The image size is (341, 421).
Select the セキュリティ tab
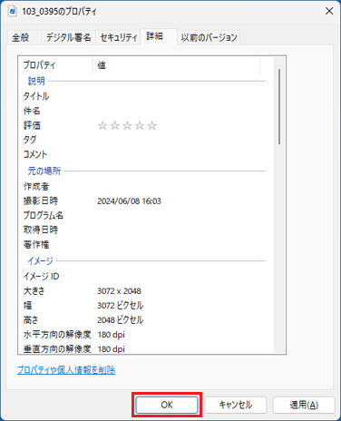[118, 37]
